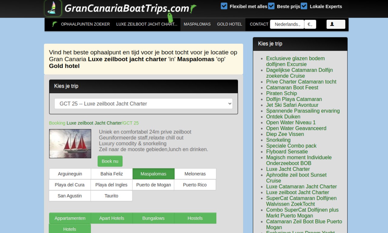Viewport: 388px width, 233px height.
Task: Open Jet Ski Safari Avontuur link
Action: [292, 105]
